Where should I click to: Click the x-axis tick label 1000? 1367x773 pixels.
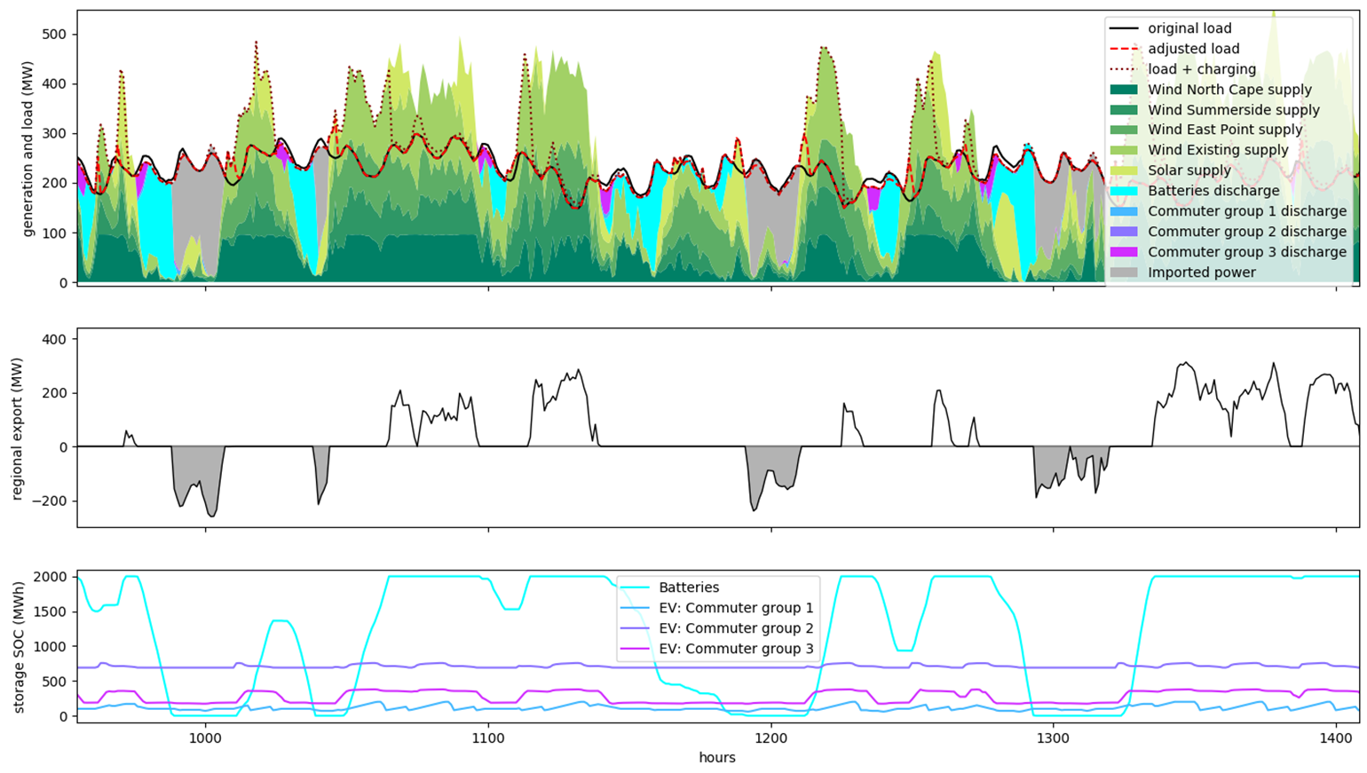coord(205,738)
